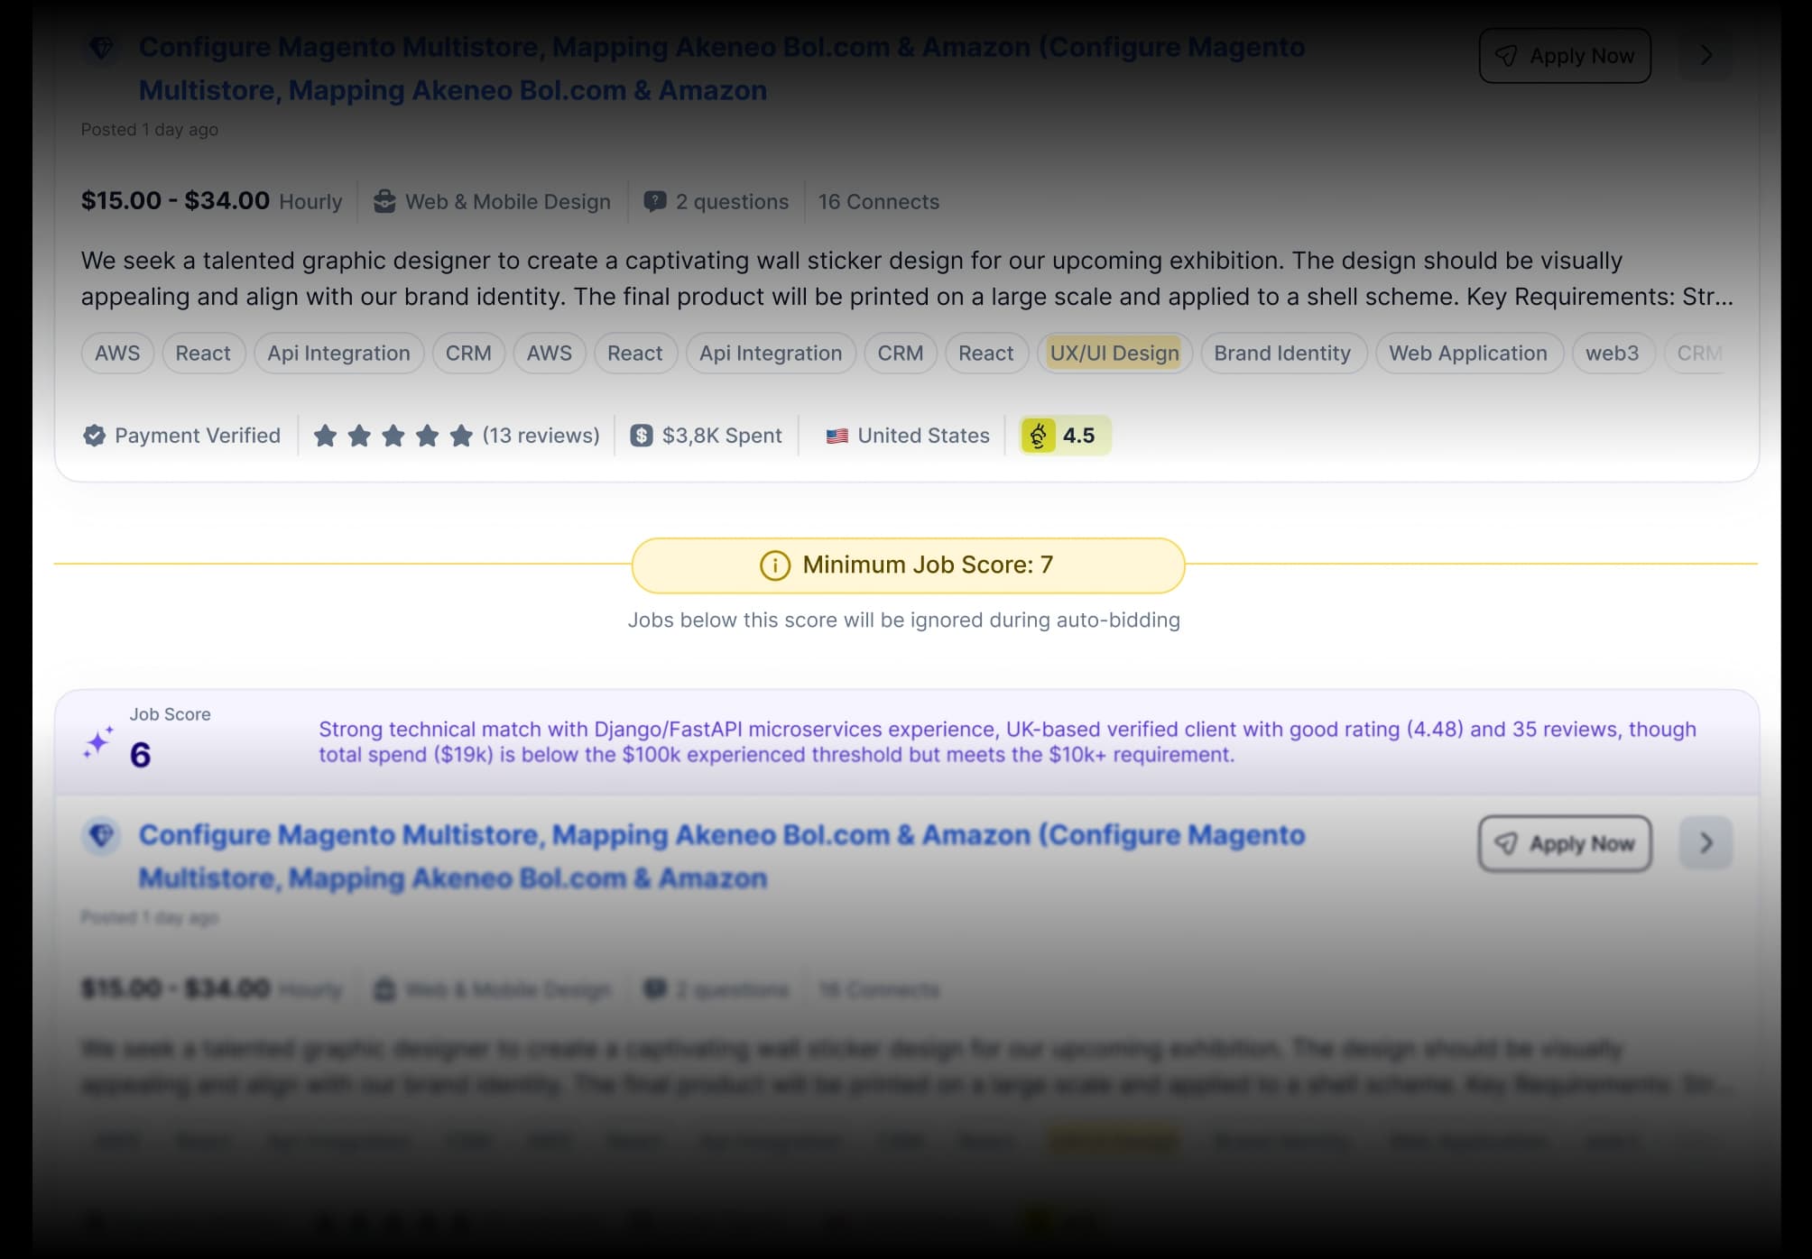The image size is (1812, 1259).
Task: Click the dollar spent icon
Action: coord(641,436)
